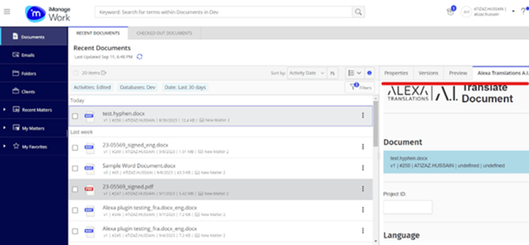529x245 pixels.
Task: Refresh the Recent Documents list
Action: (139, 57)
